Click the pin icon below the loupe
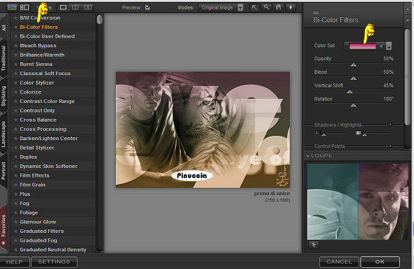 coord(313,244)
